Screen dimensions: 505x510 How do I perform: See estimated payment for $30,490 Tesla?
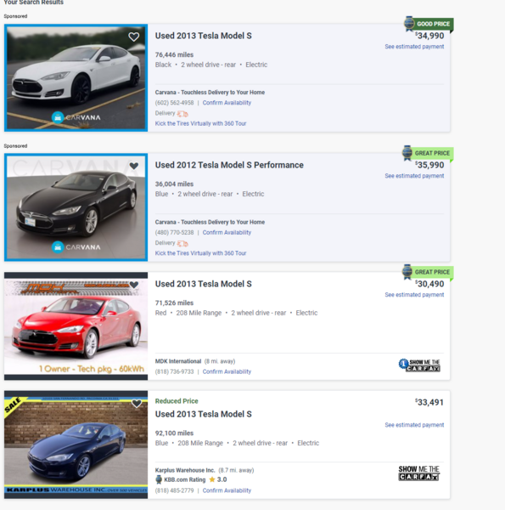click(x=414, y=295)
